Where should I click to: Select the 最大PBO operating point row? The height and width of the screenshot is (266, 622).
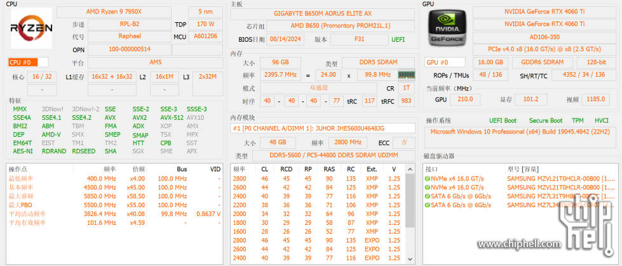click(x=115, y=205)
